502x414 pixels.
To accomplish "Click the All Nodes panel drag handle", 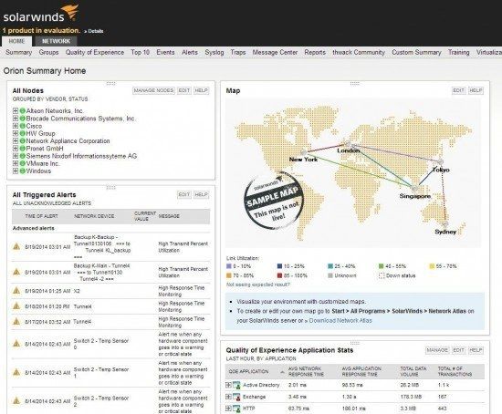I will pyautogui.click(x=110, y=84).
